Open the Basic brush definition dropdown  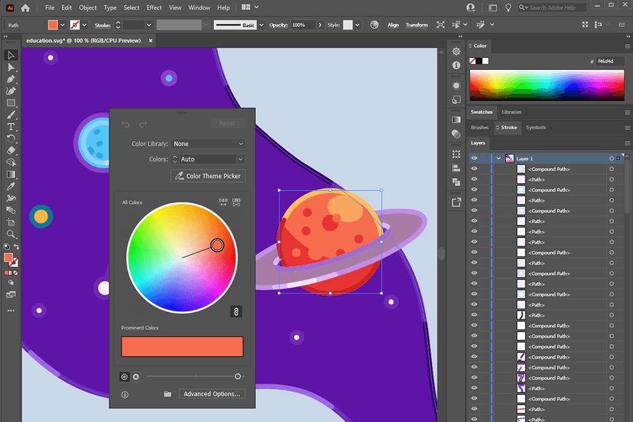click(261, 25)
